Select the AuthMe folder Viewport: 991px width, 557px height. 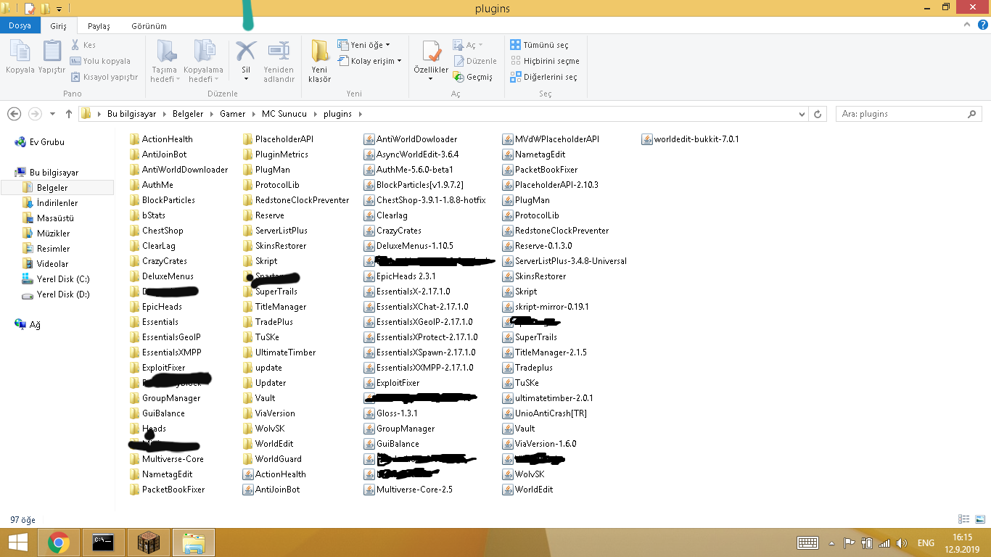click(157, 185)
